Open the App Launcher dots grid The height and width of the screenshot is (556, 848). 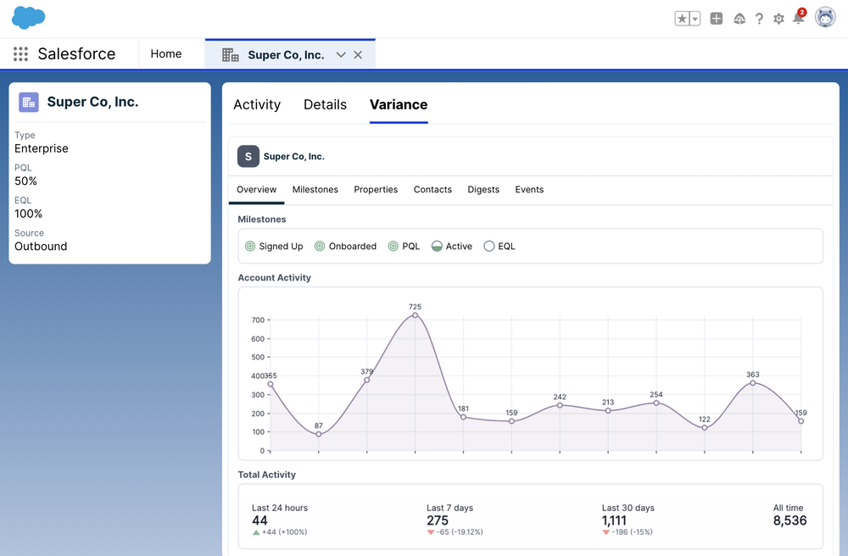pyautogui.click(x=20, y=54)
